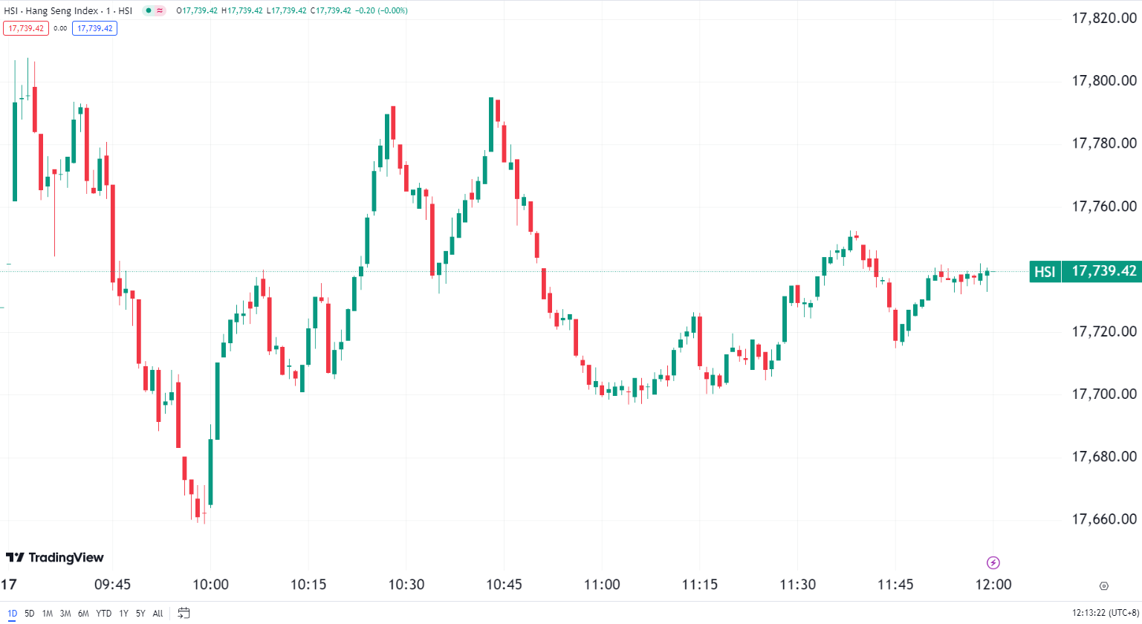Viewport: 1142px width, 624px height.
Task: Click the green 17,739.42 current price tag
Action: [1101, 272]
